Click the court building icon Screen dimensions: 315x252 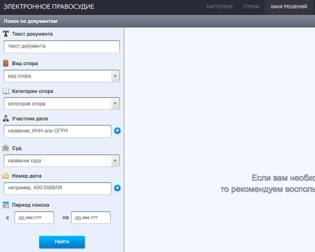[x=6, y=148]
